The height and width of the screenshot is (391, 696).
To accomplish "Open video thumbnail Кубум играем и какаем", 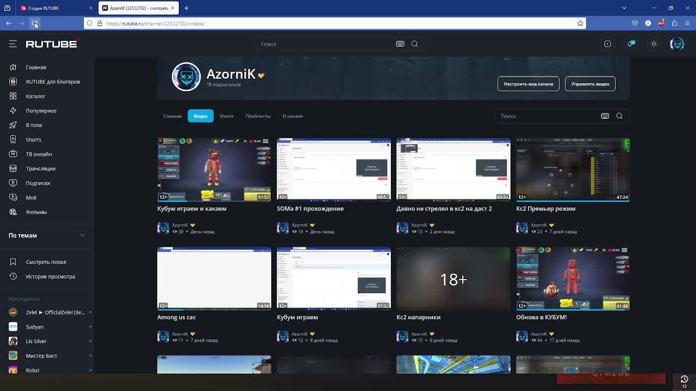I will pyautogui.click(x=214, y=169).
